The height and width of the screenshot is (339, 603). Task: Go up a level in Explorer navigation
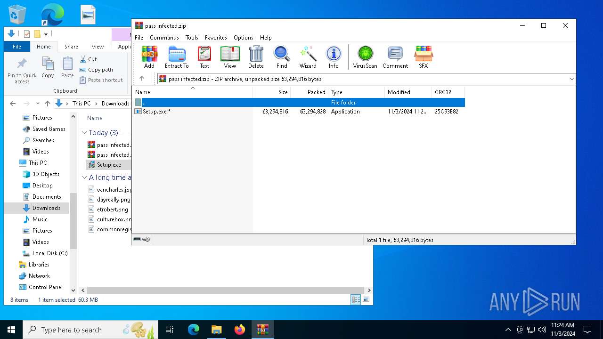pos(47,104)
